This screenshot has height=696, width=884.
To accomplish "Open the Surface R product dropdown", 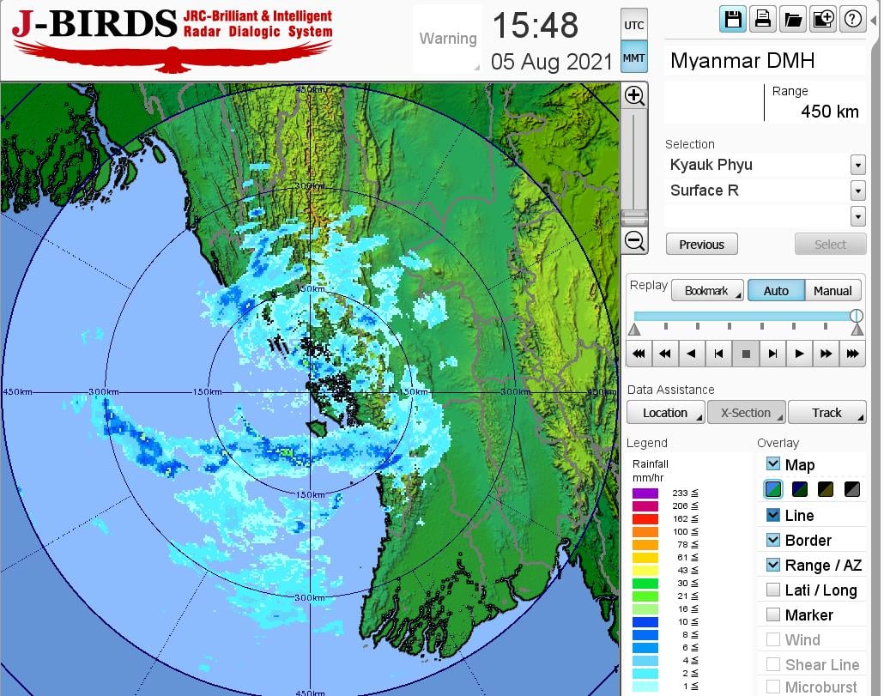I will (x=857, y=191).
